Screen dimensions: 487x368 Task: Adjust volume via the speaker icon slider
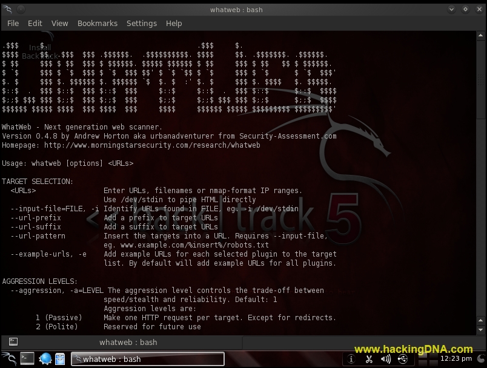[385, 358]
